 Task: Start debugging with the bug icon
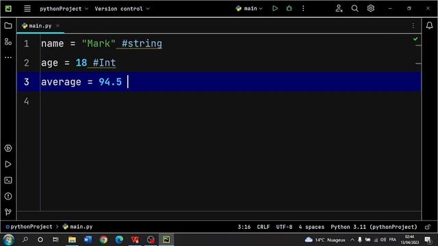[289, 8]
